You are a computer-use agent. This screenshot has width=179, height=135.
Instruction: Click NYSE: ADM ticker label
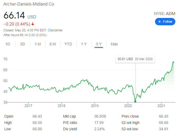coord(165,14)
